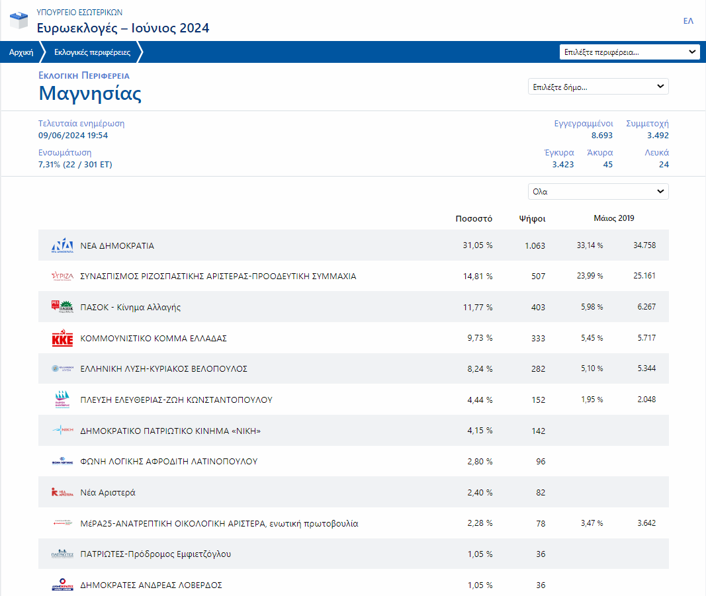
Task: Click the Φωνή Λογικής party logo
Action: coord(62,461)
